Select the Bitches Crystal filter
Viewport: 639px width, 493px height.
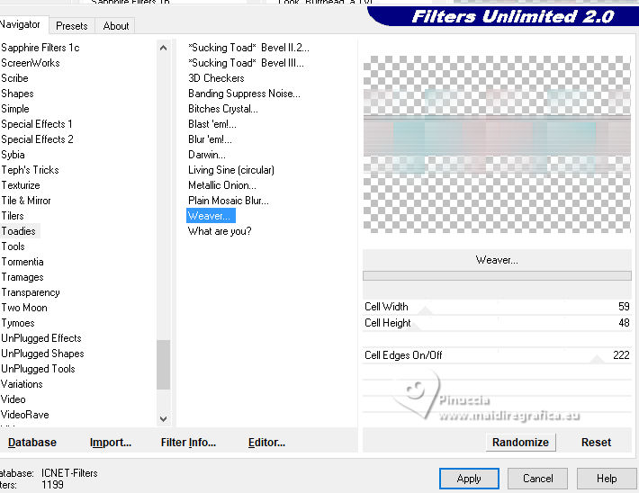click(x=223, y=109)
